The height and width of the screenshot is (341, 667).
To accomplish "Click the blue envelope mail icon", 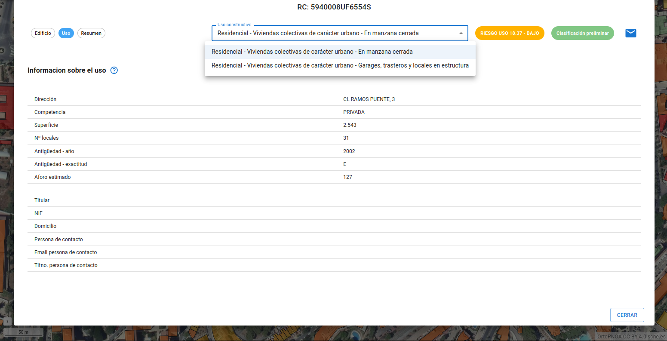I will point(630,33).
